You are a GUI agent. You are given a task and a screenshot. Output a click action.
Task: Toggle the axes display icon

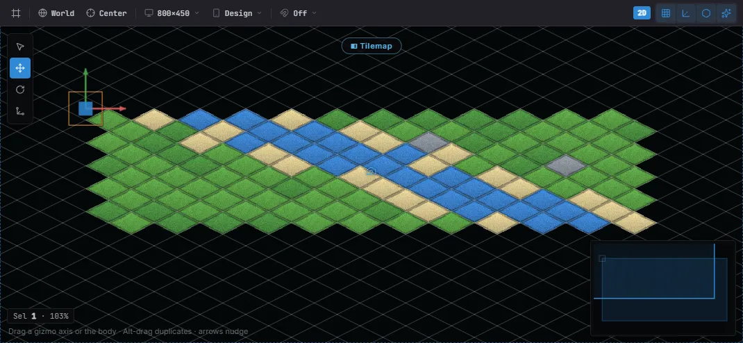click(685, 13)
